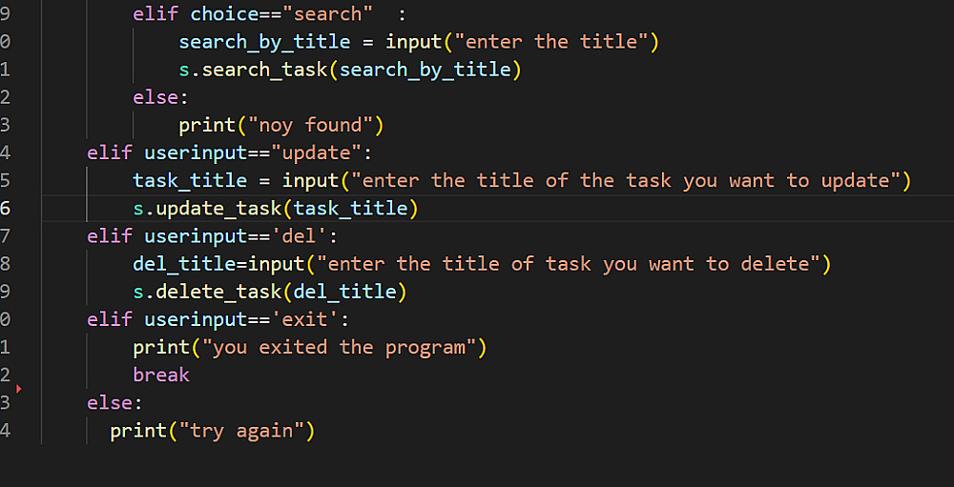Click the final unindented else keyword

[110, 402]
